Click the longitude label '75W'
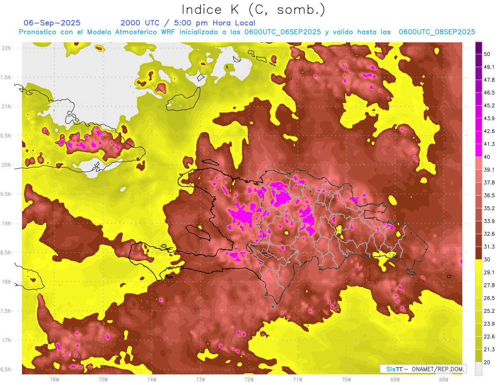The height and width of the screenshot is (385, 498). 103,380
